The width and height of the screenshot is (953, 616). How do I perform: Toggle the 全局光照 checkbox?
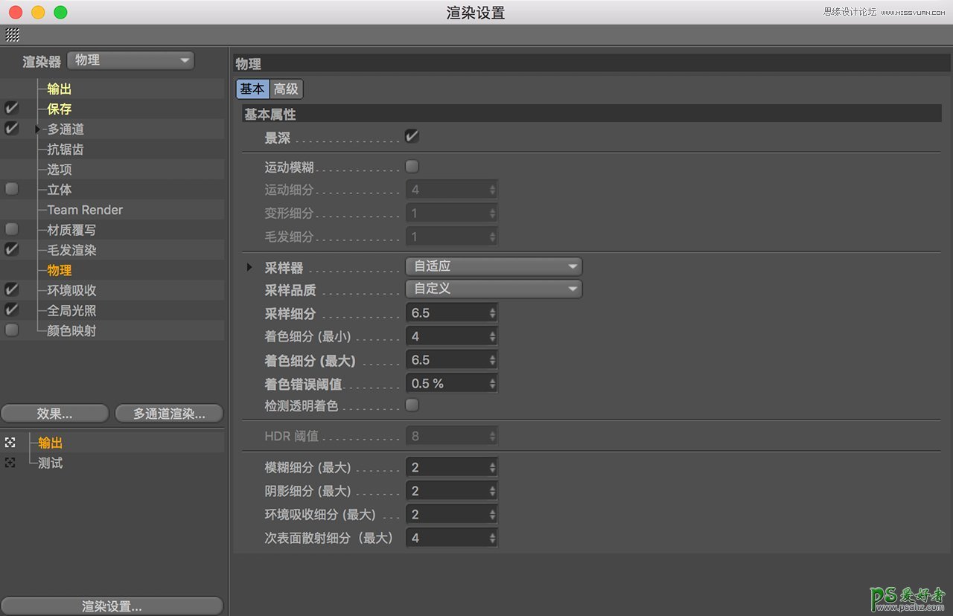click(11, 309)
